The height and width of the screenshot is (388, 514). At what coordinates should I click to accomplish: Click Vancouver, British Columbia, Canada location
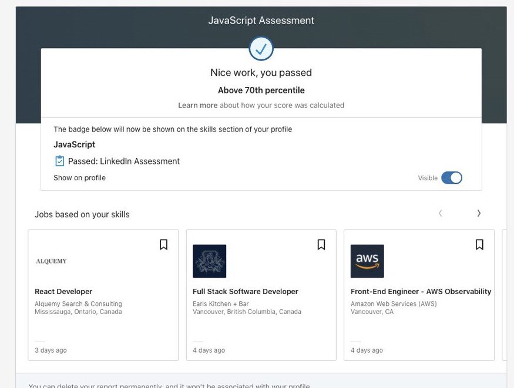(247, 312)
